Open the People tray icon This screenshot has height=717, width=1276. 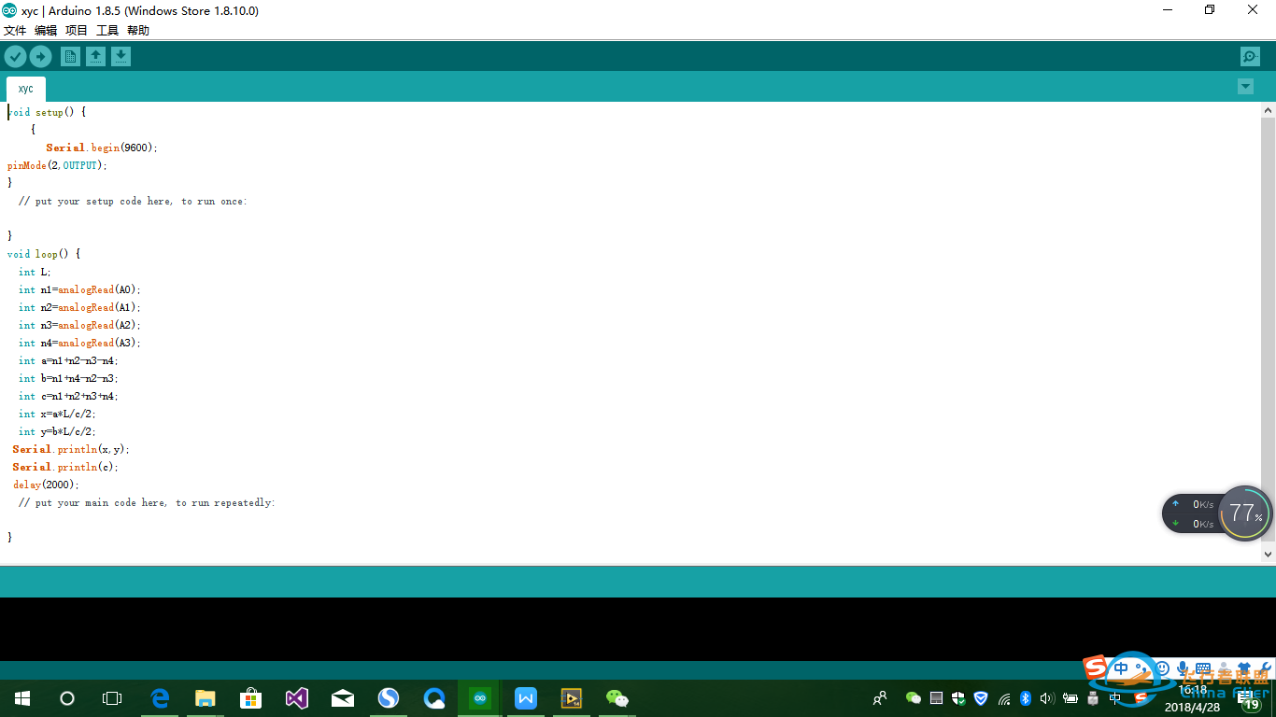pos(880,698)
